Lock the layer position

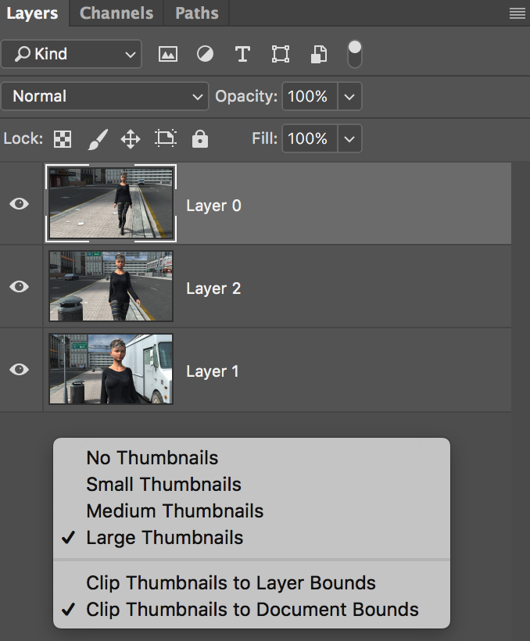(x=130, y=138)
